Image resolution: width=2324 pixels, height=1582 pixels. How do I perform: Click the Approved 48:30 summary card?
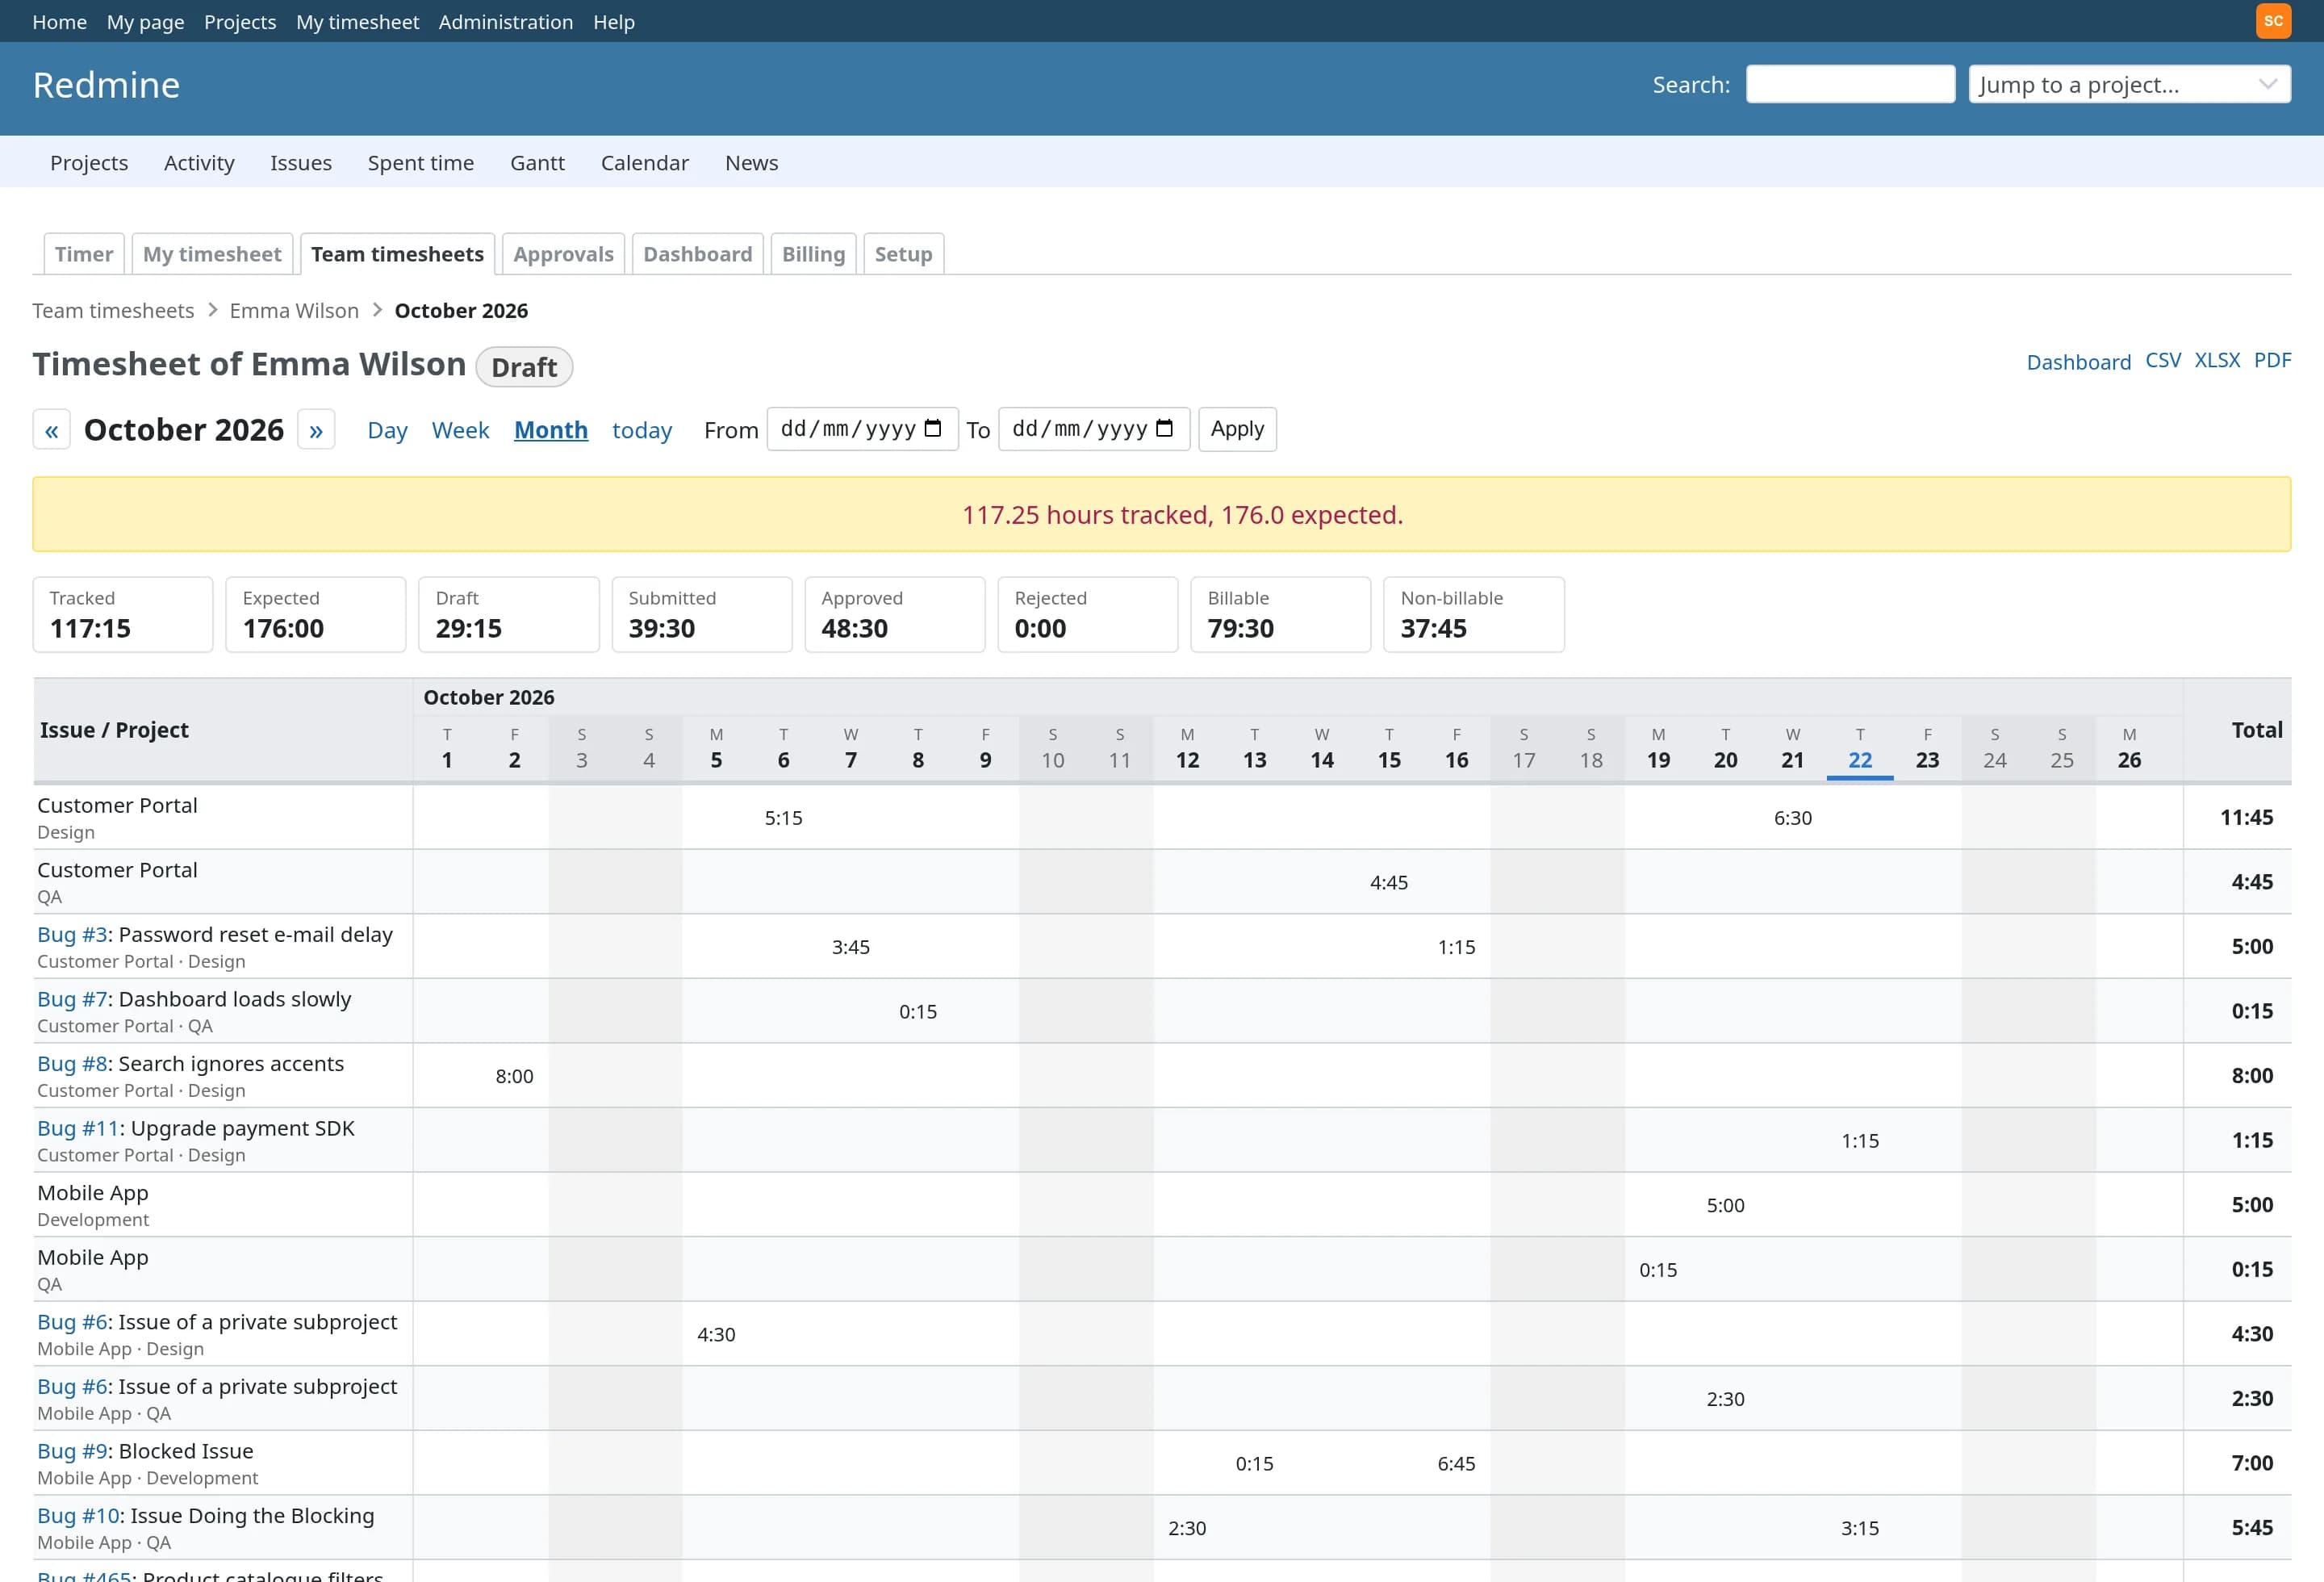click(x=895, y=614)
